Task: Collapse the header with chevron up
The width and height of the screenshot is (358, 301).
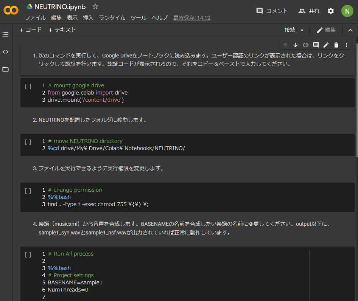Action: pyautogui.click(x=350, y=30)
